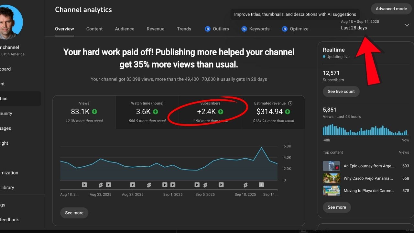414x233 pixels.
Task: Click the clock icon next to Estimated revenue
Action: (x=290, y=103)
